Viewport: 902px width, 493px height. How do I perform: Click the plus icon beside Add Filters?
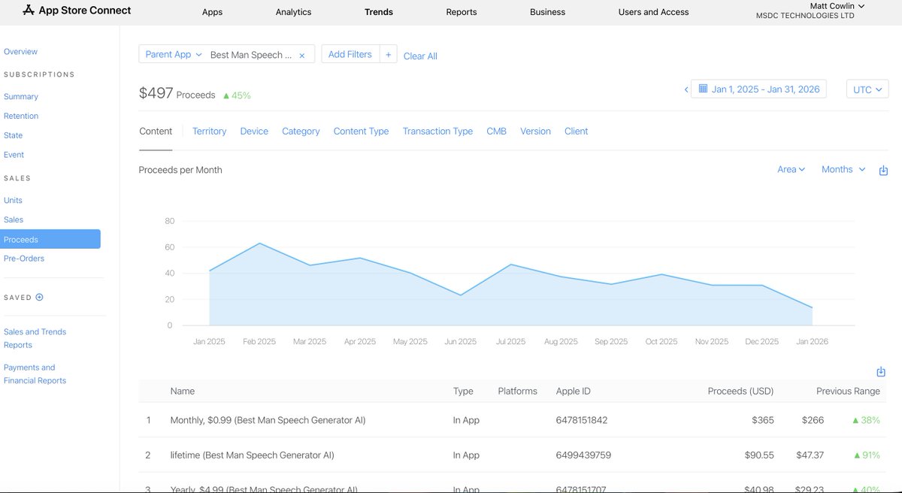388,54
